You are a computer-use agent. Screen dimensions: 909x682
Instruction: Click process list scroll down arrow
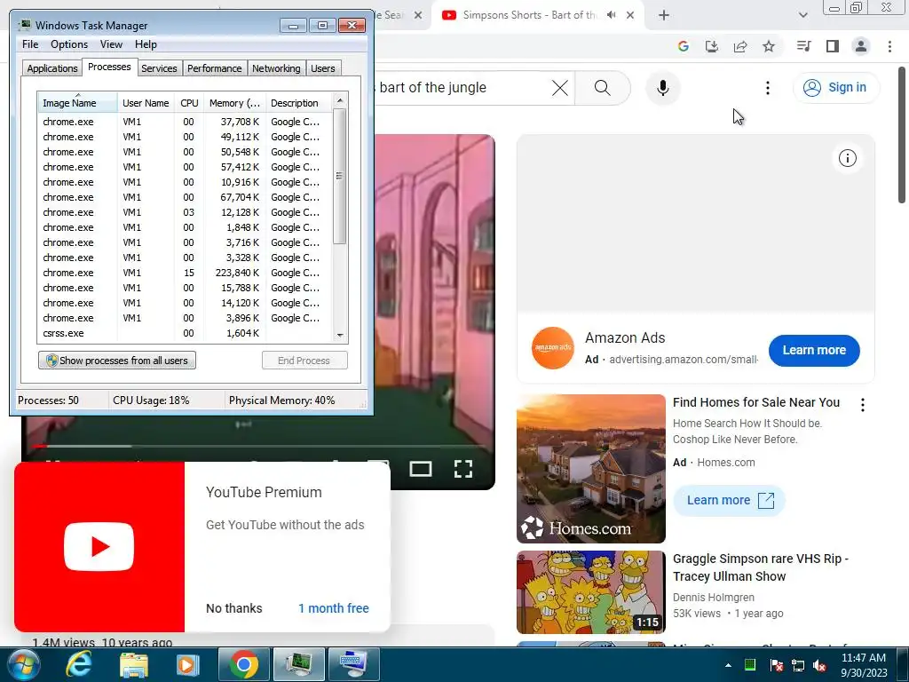(x=340, y=335)
